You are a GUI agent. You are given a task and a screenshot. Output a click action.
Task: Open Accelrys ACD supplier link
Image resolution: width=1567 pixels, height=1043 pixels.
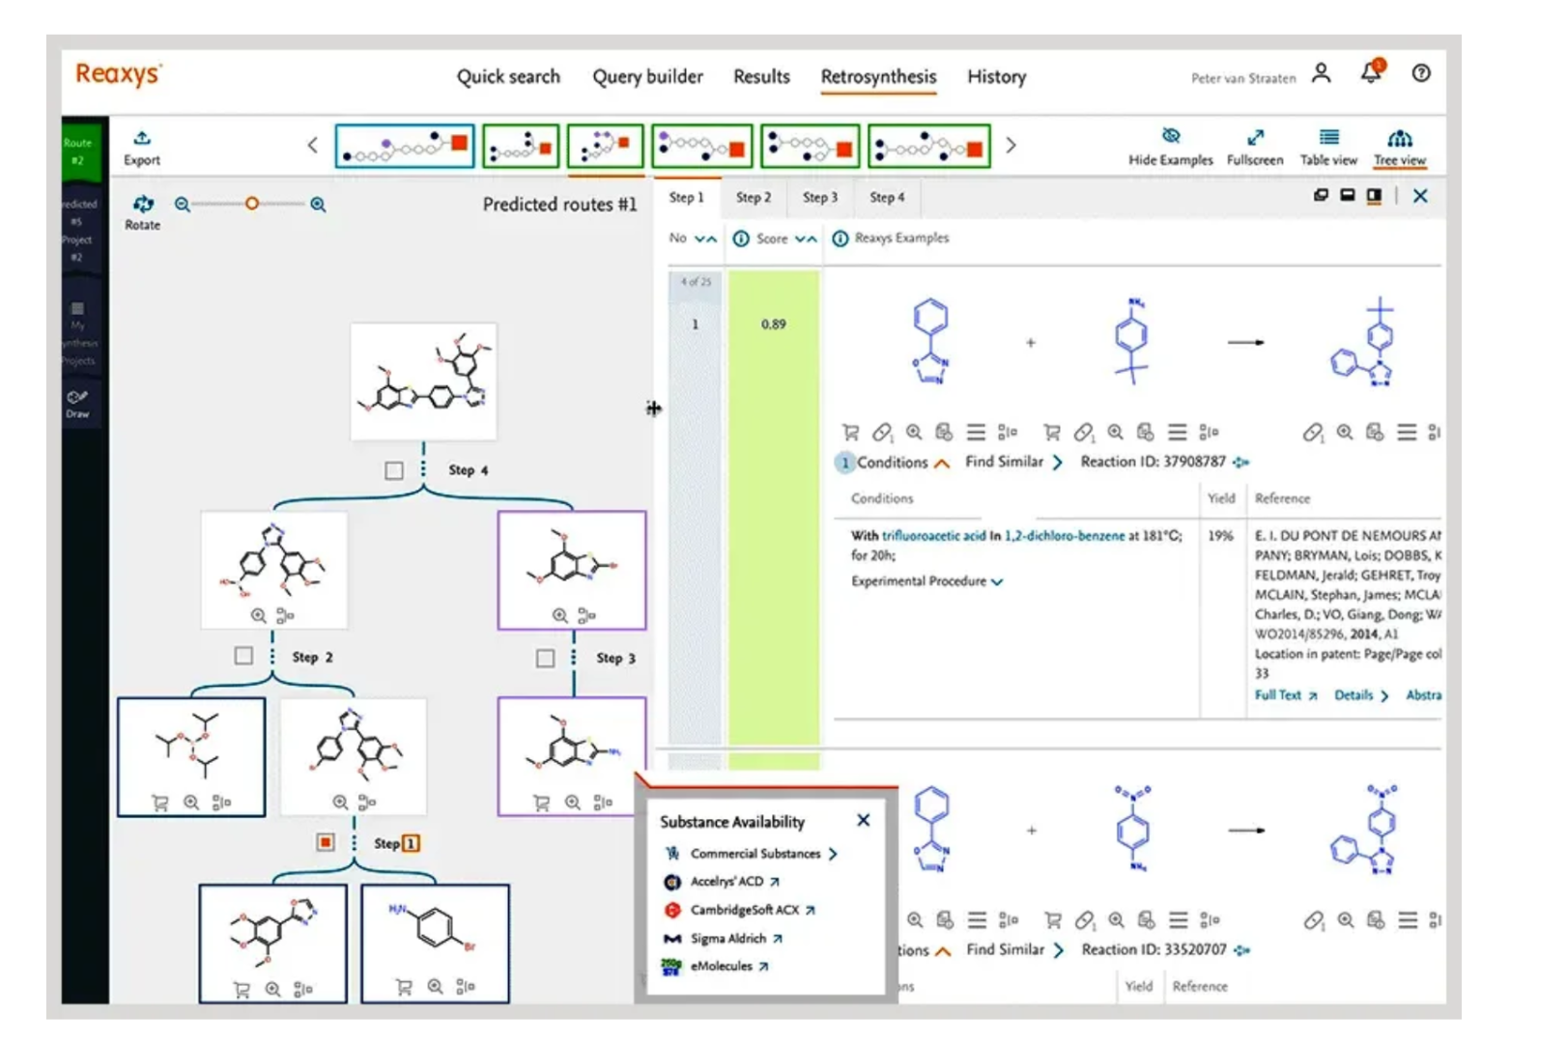point(735,882)
